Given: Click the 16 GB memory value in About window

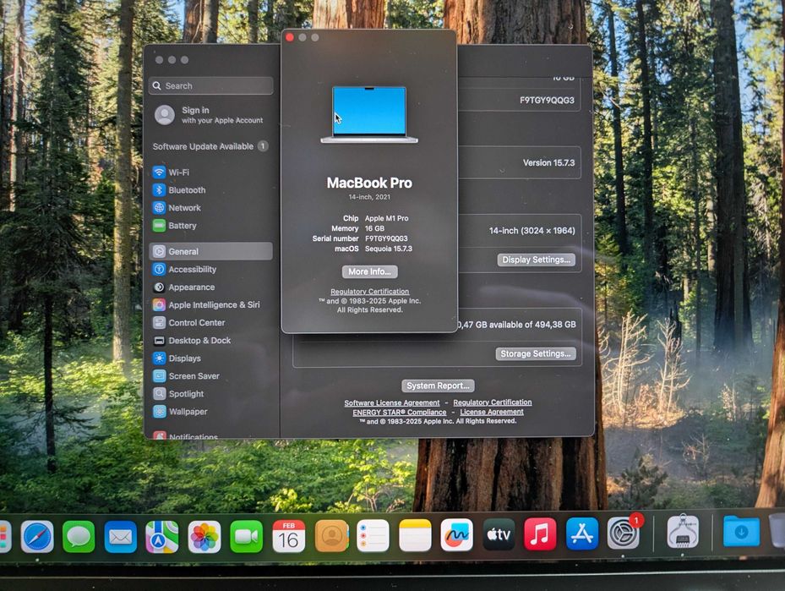Looking at the screenshot, I should pyautogui.click(x=374, y=228).
